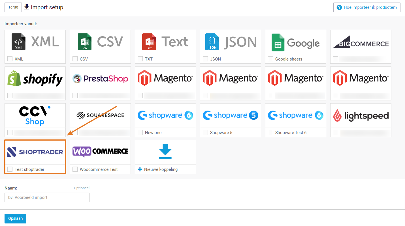The image size is (405, 226).
Task: Click the plus icon beside Nieuwe koppeling
Action: coord(140,169)
